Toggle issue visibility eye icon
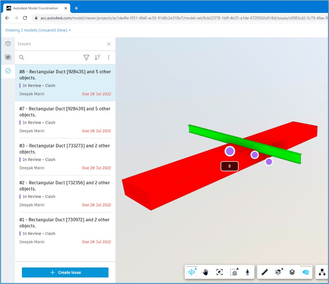 pos(306,272)
